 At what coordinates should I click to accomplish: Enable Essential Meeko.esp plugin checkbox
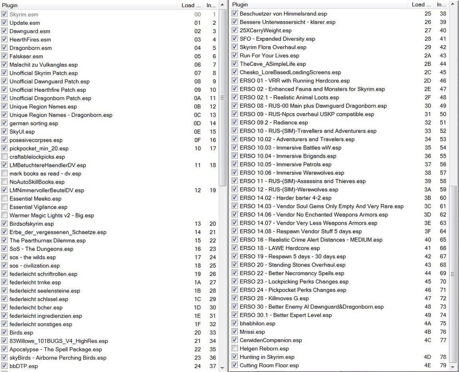tap(4, 198)
